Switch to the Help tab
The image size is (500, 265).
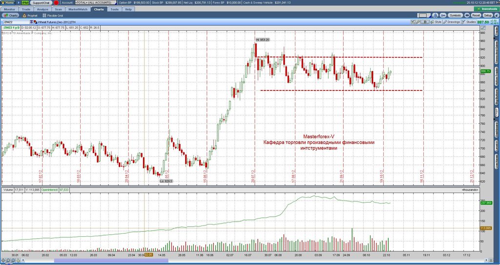[128, 9]
